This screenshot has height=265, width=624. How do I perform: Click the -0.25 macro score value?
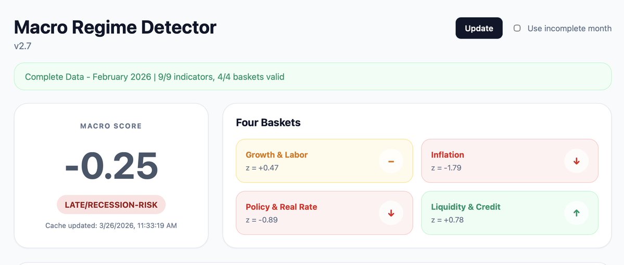pos(111,166)
